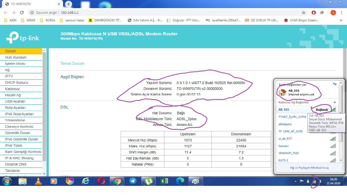347x195 pixels.
Task: Click the tp-link logo
Action: [x=23, y=37]
